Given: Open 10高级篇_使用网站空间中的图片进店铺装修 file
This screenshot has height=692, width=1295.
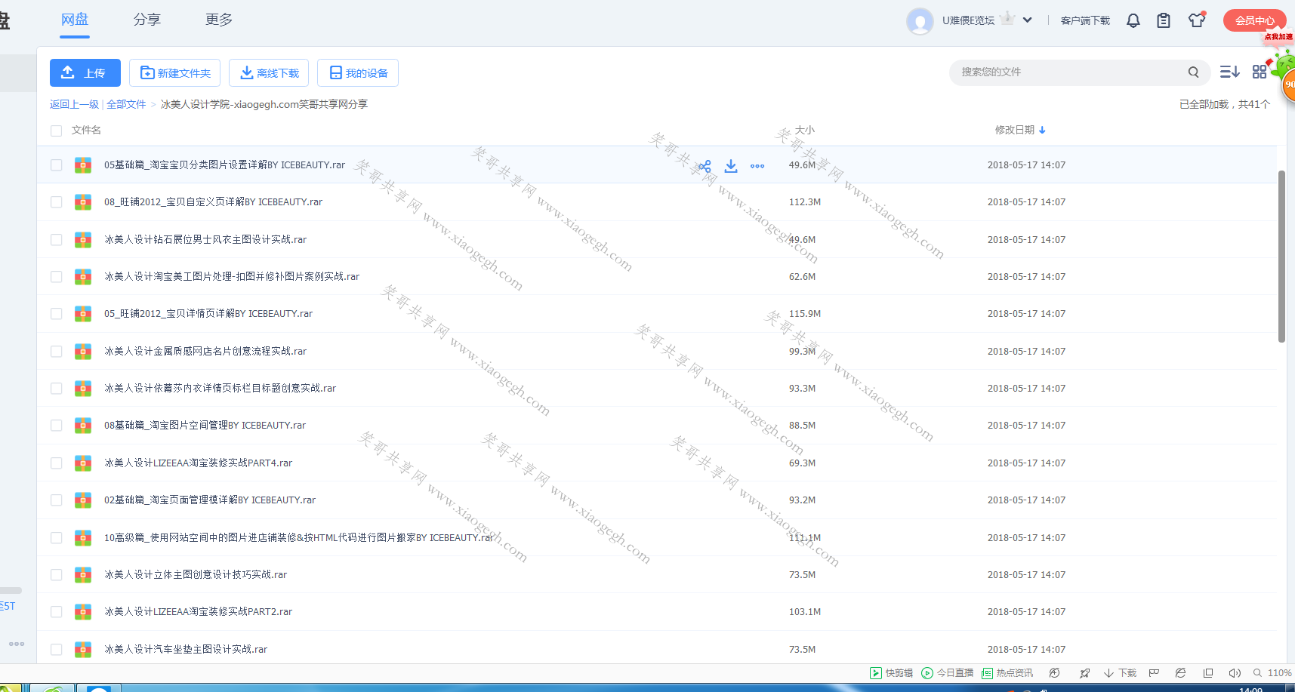Looking at the screenshot, I should 298,538.
